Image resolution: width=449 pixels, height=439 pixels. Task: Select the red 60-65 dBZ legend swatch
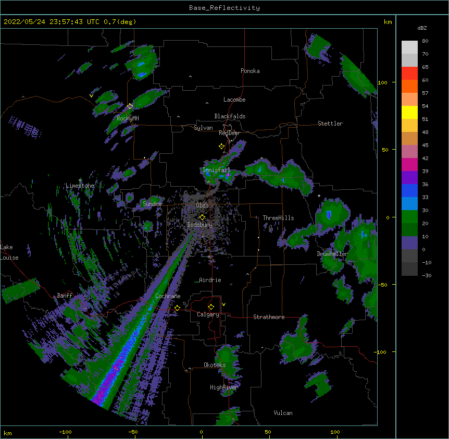[x=409, y=73]
